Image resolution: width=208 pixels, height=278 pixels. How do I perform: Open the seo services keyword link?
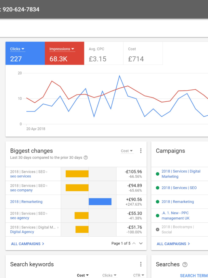click(20, 176)
